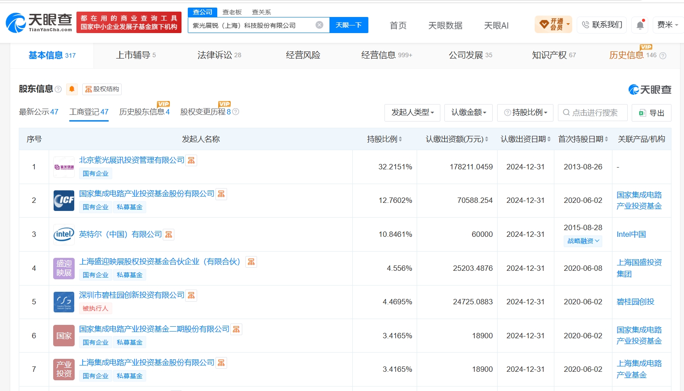Click the 点击进行搜索 shareholder search field
This screenshot has width=684, height=391.
pyautogui.click(x=593, y=113)
